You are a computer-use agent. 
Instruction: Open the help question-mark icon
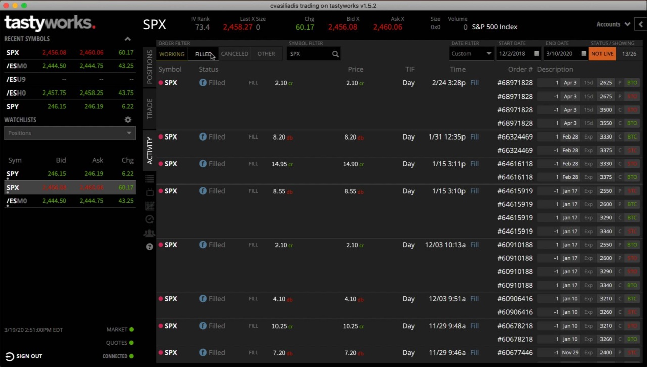pyautogui.click(x=149, y=247)
